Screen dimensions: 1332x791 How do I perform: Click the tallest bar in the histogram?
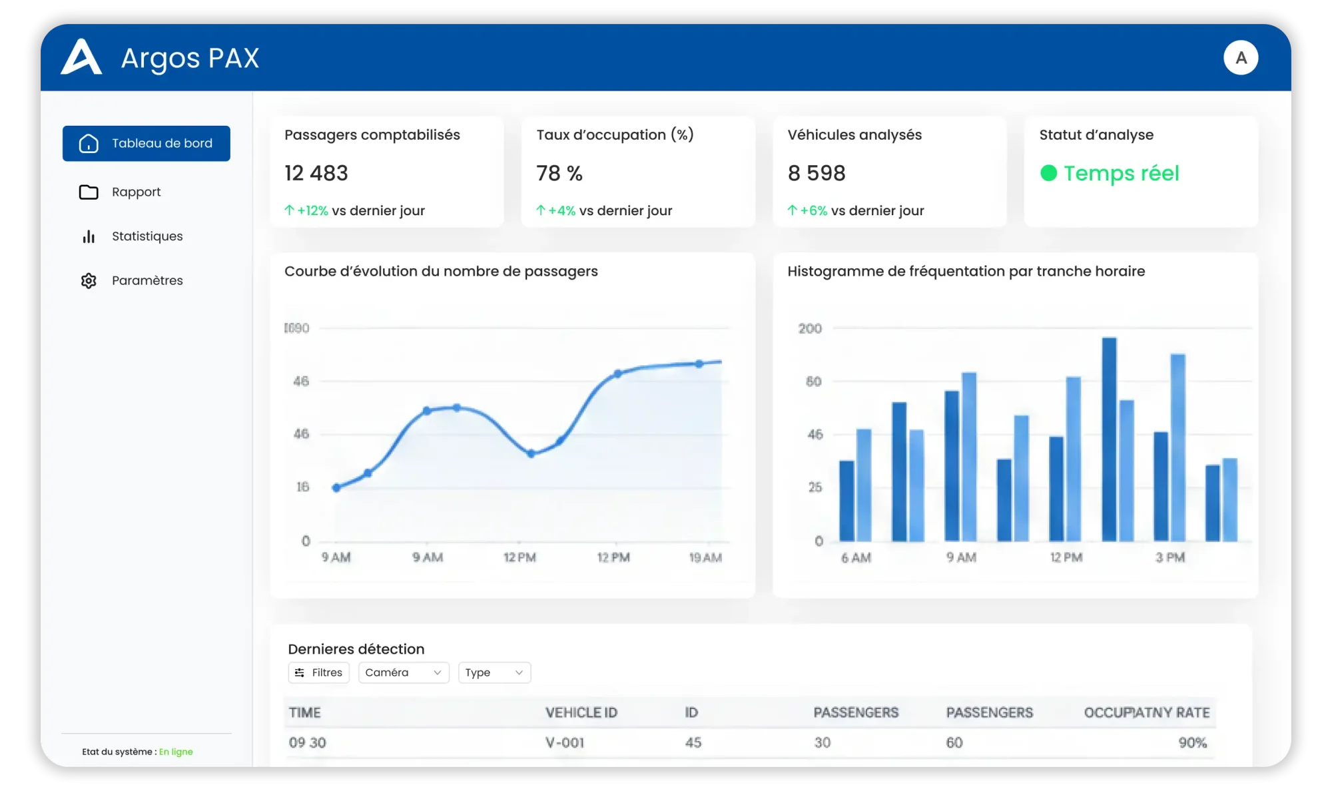[x=1109, y=439]
